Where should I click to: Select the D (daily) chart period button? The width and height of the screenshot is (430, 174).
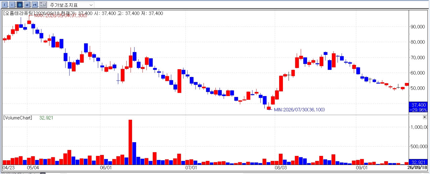point(19,5)
